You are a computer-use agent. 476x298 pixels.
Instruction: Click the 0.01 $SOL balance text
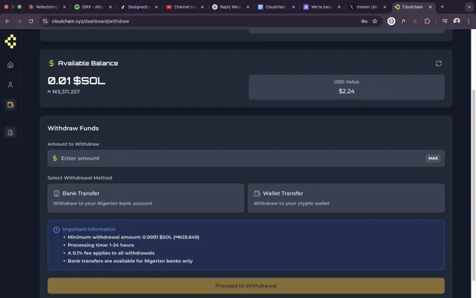coord(76,81)
